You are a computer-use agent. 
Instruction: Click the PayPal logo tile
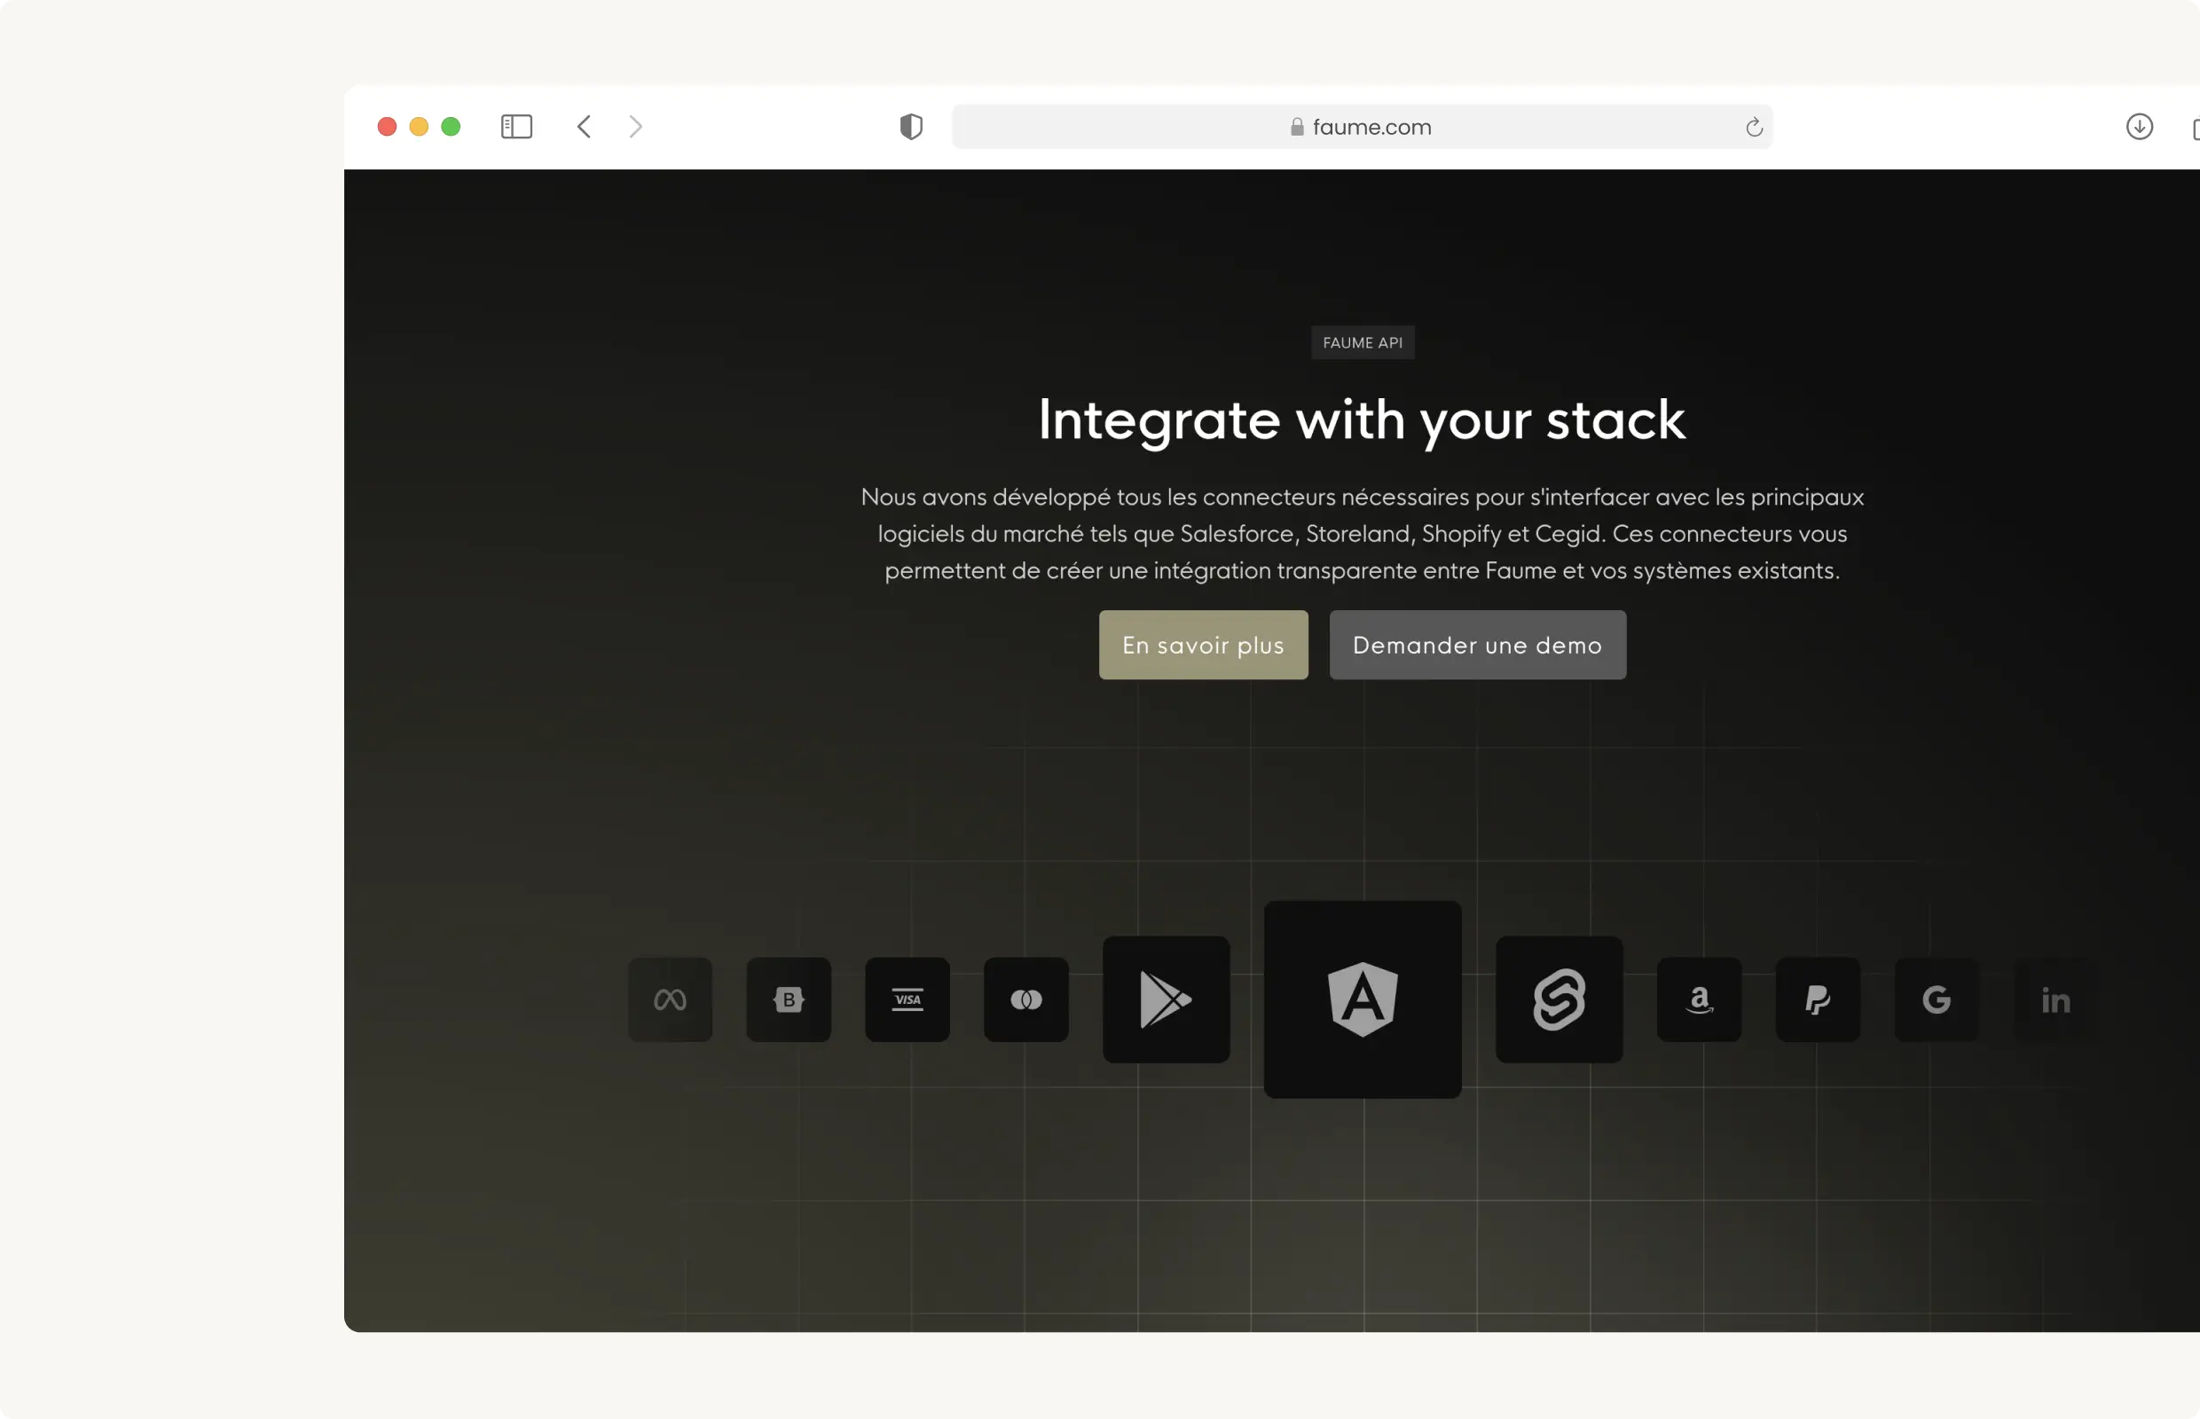pos(1818,1000)
